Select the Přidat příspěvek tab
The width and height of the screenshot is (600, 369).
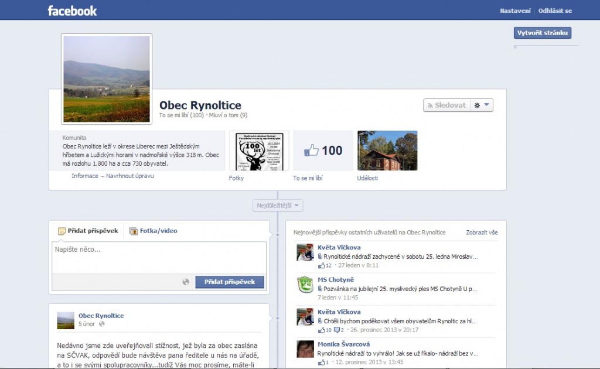88,231
